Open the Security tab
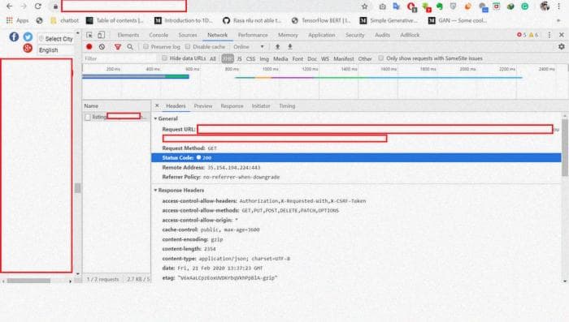This screenshot has height=322, width=569. tap(354, 35)
